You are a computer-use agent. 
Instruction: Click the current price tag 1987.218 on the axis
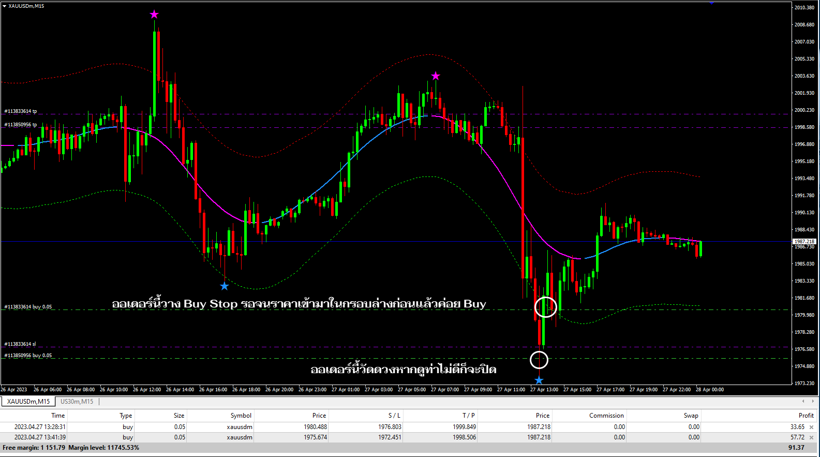[804, 242]
